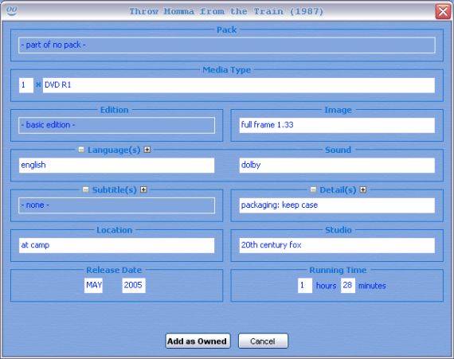Image resolution: width=454 pixels, height=359 pixels.
Task: Click the DVD R1 media type field
Action: [239, 85]
